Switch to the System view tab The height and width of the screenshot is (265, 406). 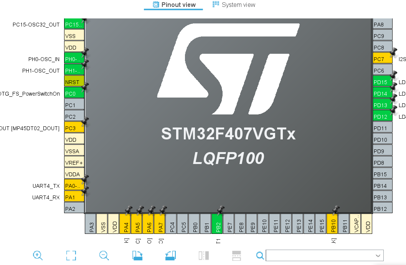point(234,5)
